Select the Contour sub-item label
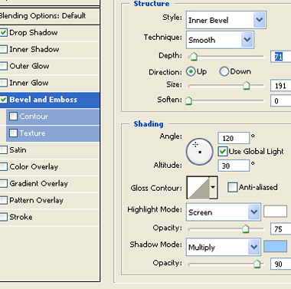 34,117
